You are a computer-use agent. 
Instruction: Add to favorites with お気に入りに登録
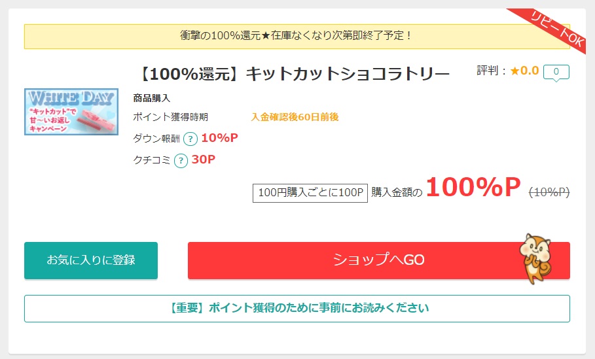coord(91,260)
